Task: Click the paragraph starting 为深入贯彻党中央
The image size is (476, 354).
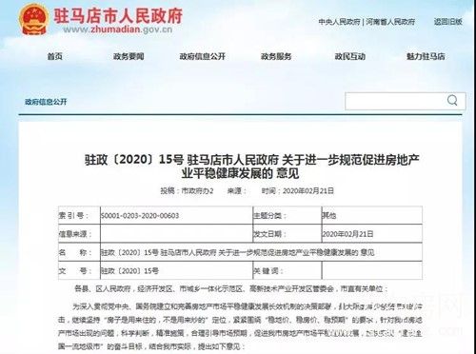Action: (240, 326)
